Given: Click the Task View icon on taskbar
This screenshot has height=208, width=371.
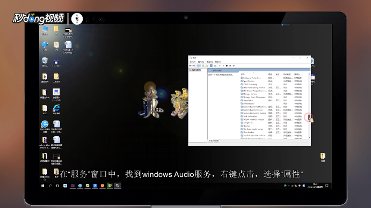Looking at the screenshot, I should 57,186.
